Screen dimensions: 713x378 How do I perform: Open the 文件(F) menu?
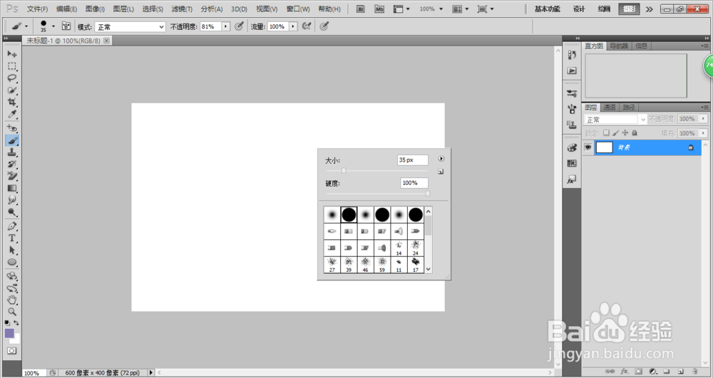tap(37, 9)
